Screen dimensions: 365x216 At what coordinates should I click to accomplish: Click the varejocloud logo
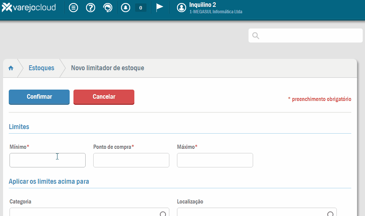pyautogui.click(x=29, y=8)
